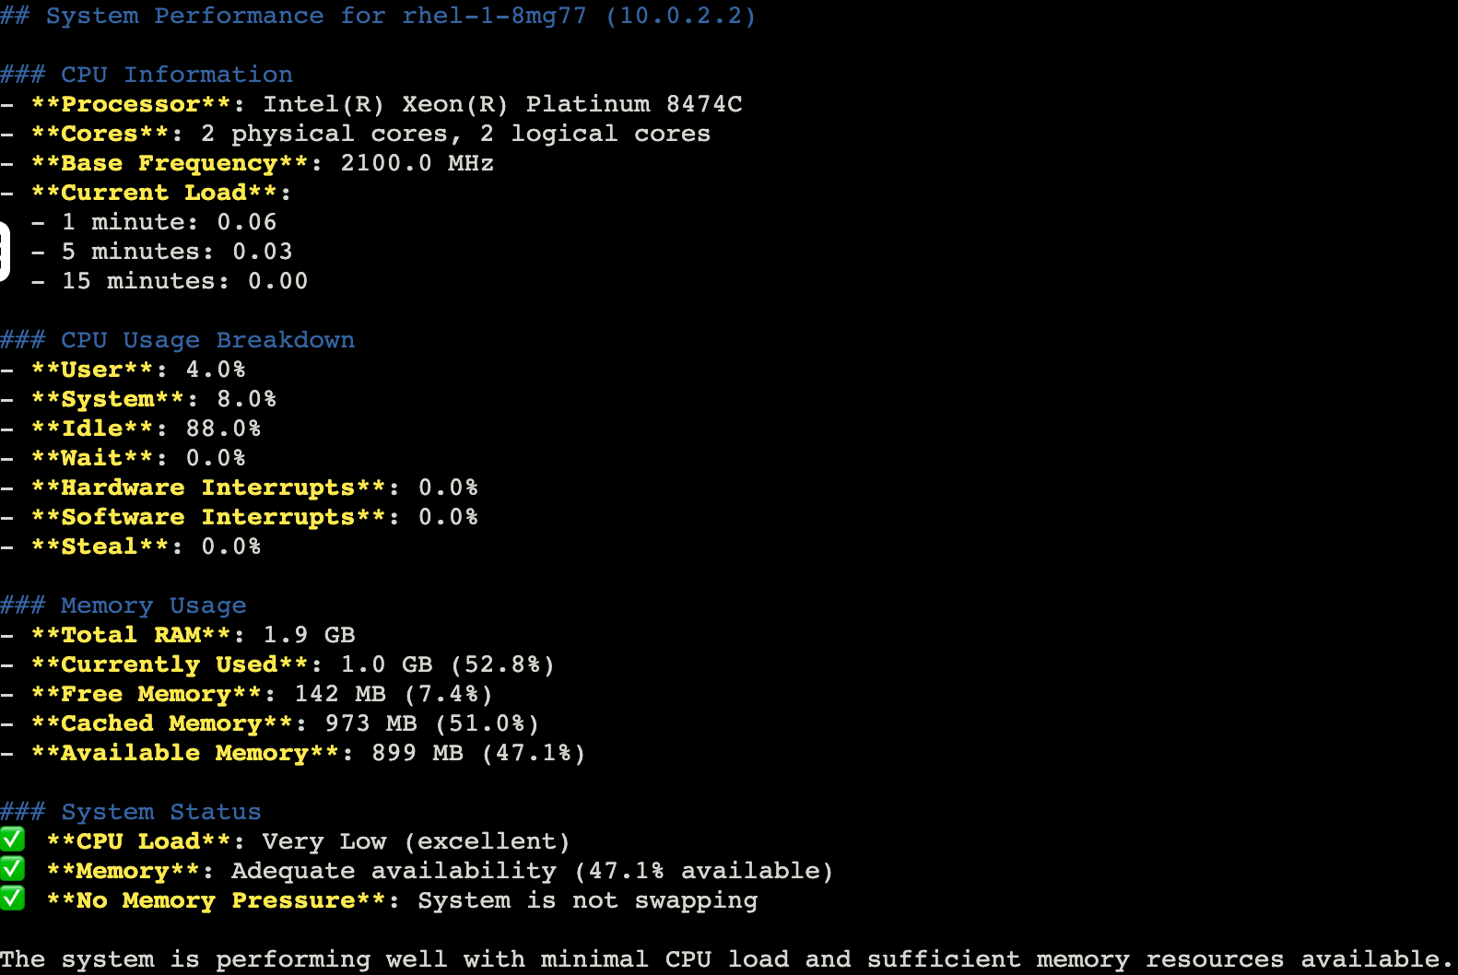Image resolution: width=1458 pixels, height=975 pixels.
Task: Click the Steal percentage label
Action: (100, 546)
